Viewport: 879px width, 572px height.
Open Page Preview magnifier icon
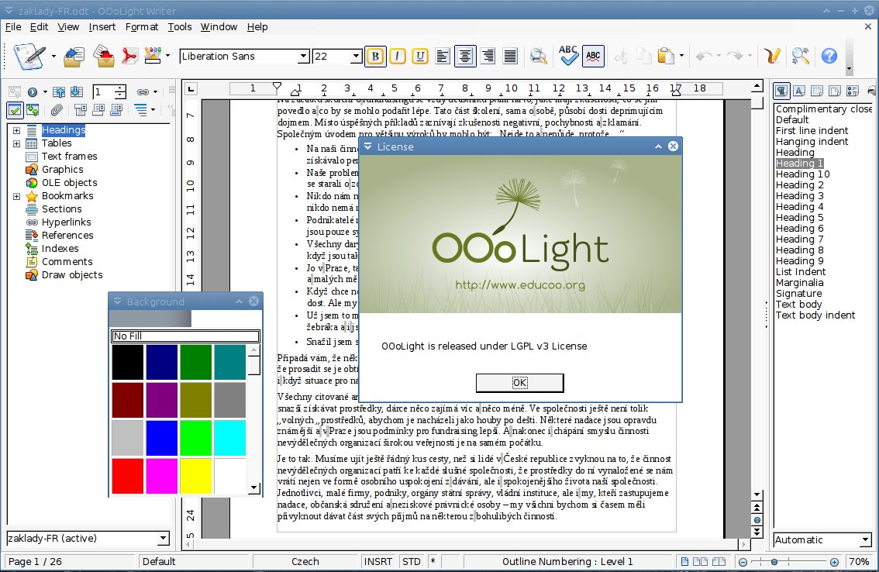pos(538,56)
